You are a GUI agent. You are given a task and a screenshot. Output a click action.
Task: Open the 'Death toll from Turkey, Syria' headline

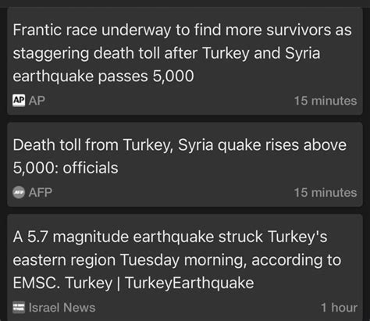(180, 156)
